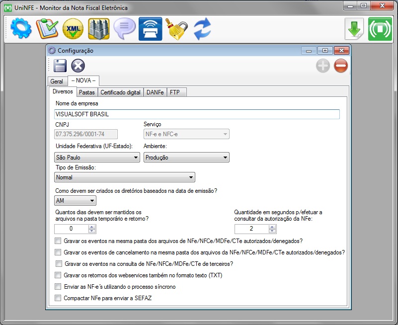Toggle saving events on consulta de terceiros
398x325 pixels.
[x=59, y=263]
